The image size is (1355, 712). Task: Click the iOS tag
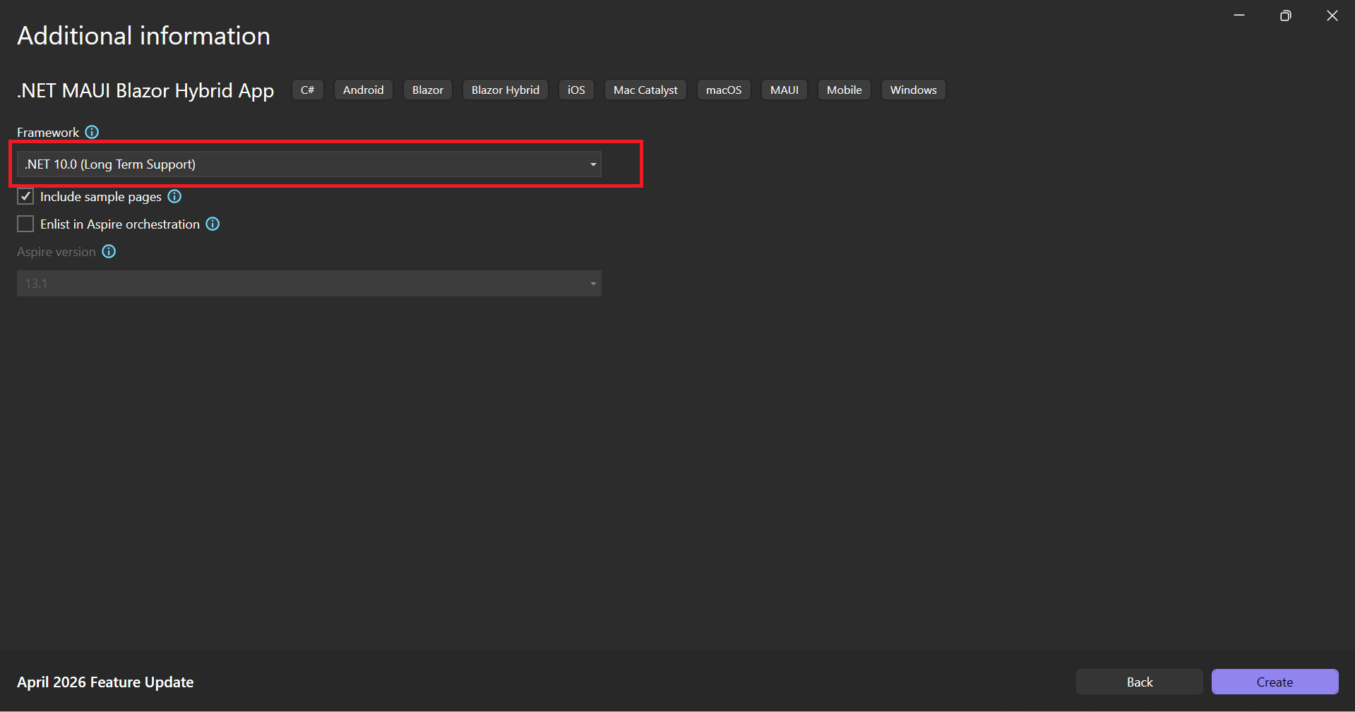coord(576,90)
